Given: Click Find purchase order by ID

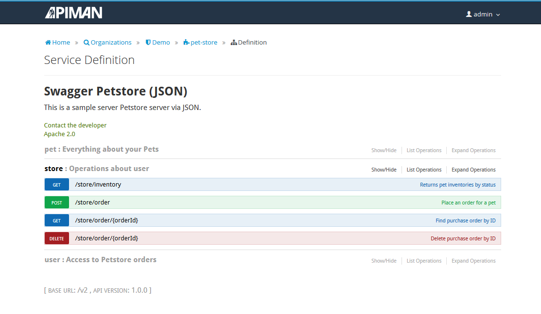Looking at the screenshot, I should coord(466,220).
